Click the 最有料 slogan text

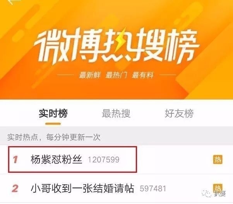pyautogui.click(x=143, y=75)
